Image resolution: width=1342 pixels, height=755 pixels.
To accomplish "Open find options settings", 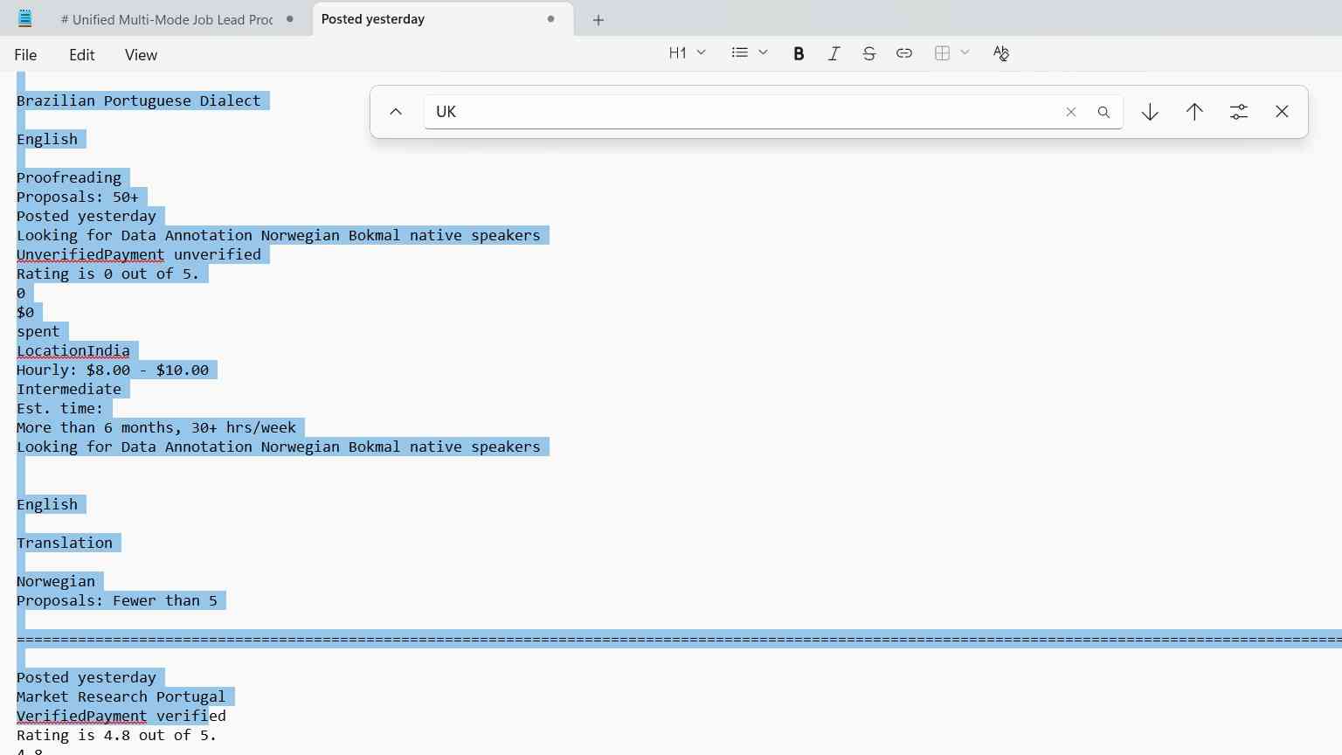I will [1239, 112].
